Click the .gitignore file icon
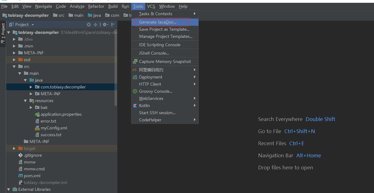374x193 pixels. pos(20,155)
